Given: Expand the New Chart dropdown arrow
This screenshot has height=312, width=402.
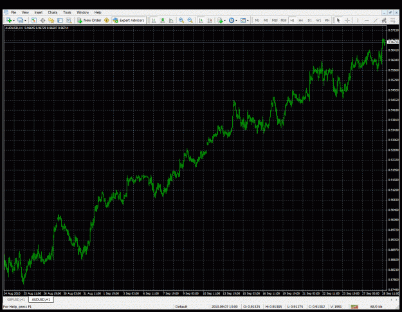Looking at the screenshot, I should (14, 20).
